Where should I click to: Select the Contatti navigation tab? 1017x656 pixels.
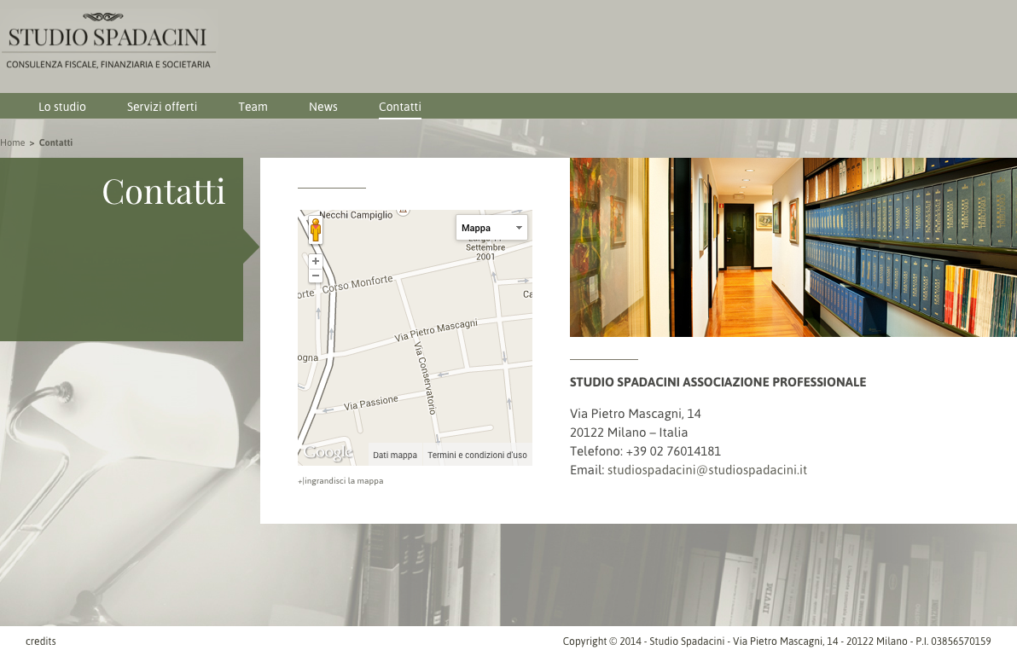400,107
